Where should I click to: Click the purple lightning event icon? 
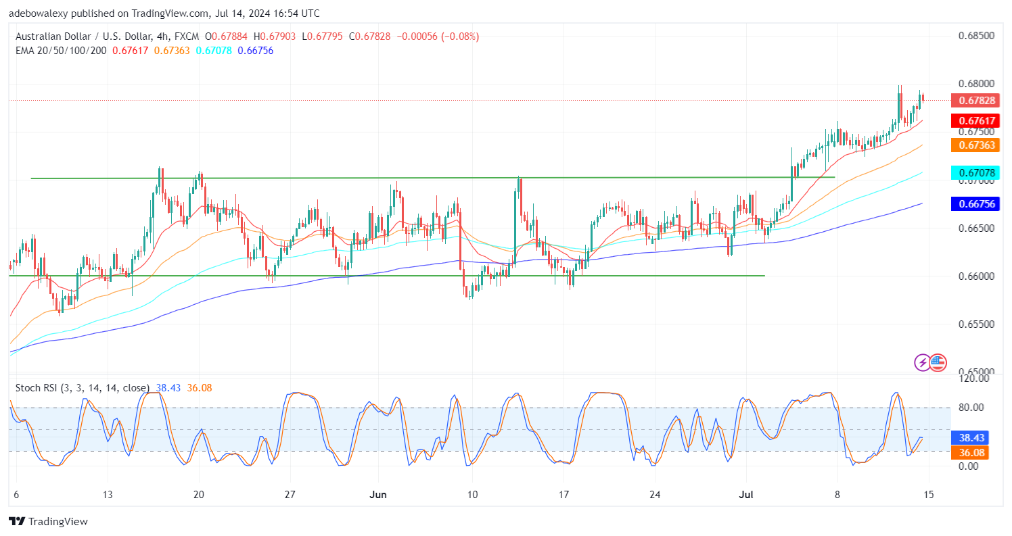[923, 362]
